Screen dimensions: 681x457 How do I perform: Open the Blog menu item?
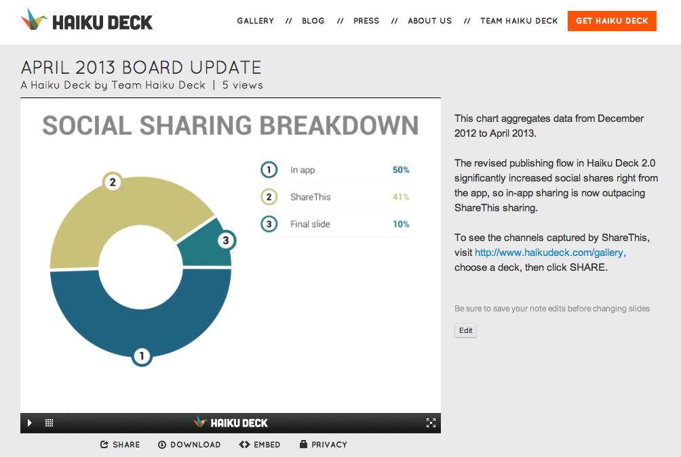(x=313, y=21)
